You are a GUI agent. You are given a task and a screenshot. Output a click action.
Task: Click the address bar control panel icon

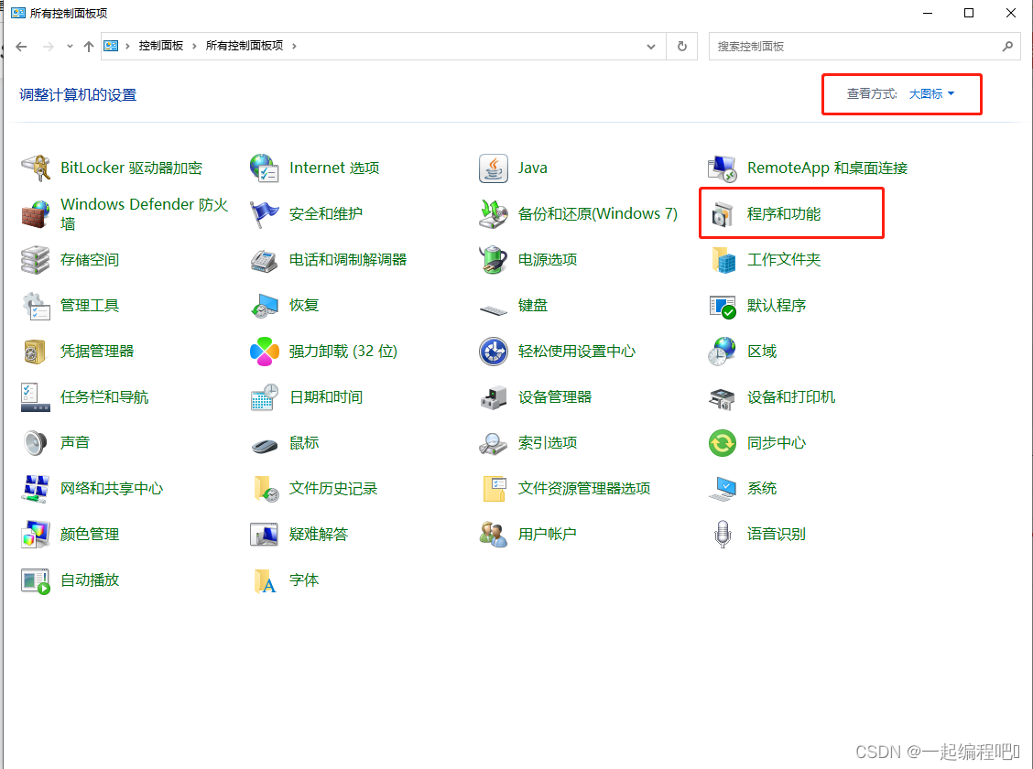[x=111, y=46]
